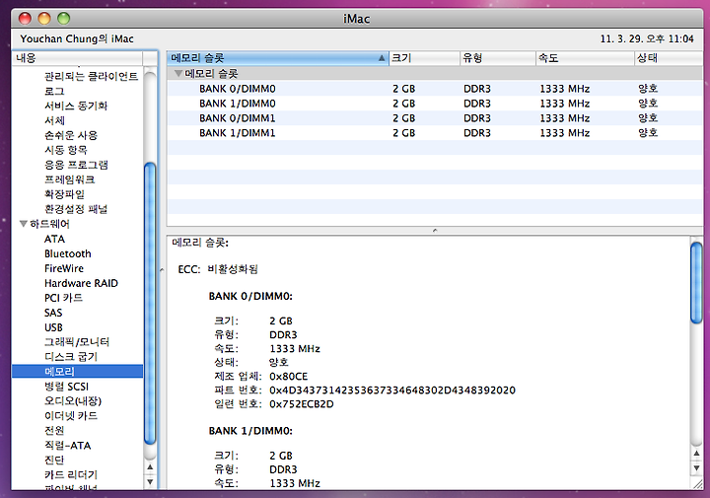Screen dimensions: 710x498
Task: Minimize window with yellow button
Action: 44,19
